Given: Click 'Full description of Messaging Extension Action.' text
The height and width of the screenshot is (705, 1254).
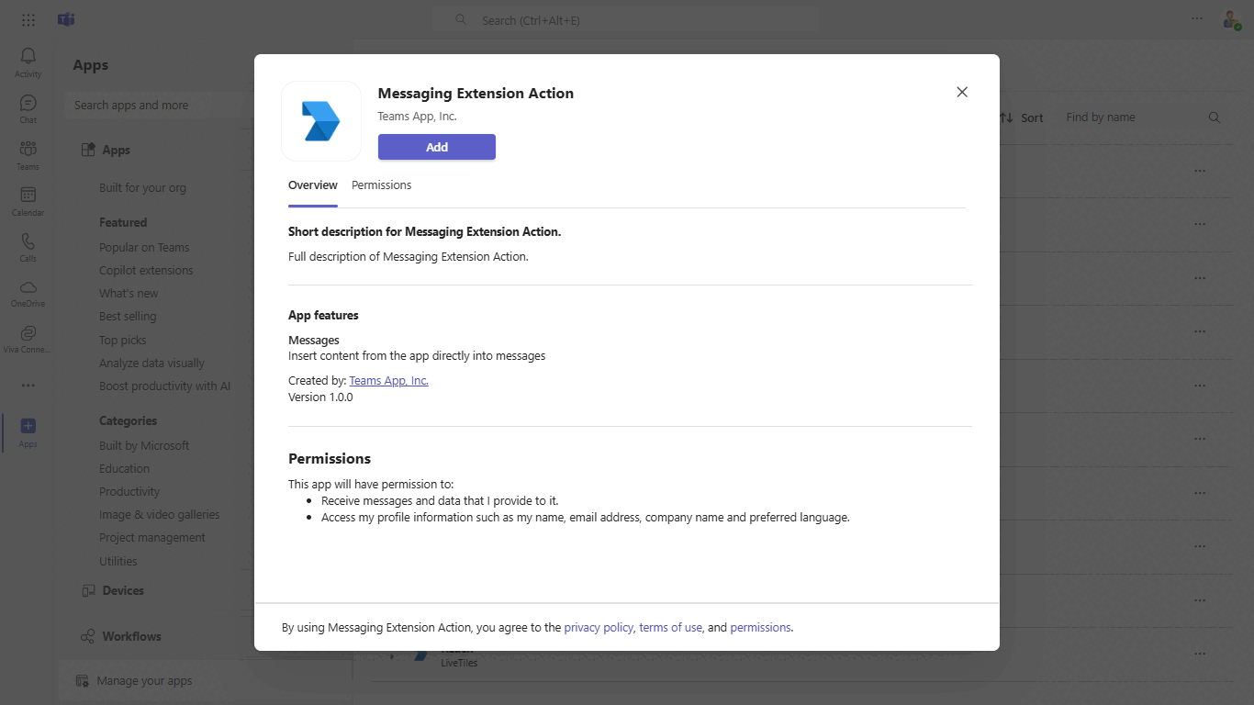Looking at the screenshot, I should click(x=409, y=257).
